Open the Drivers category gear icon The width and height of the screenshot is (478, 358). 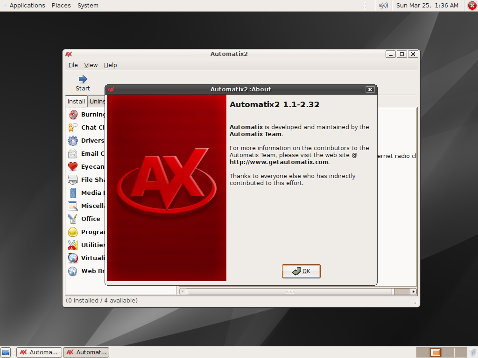pos(73,141)
